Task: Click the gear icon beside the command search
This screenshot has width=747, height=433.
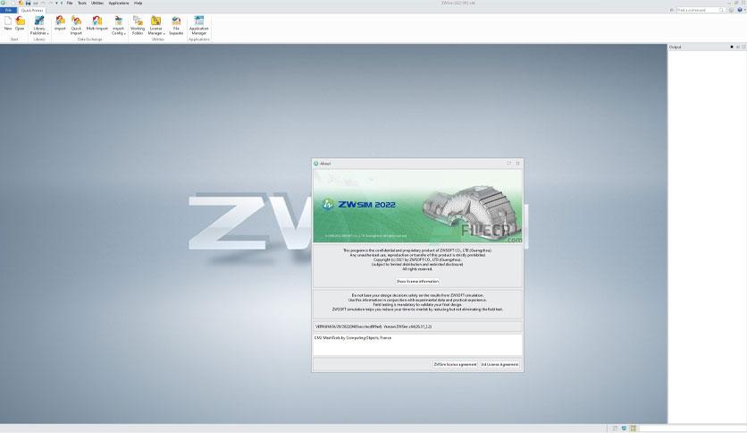Action: tap(731, 10)
